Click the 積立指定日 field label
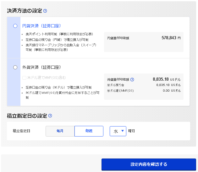Image resolution: width=198 pixels, height=172 pixels. 22,131
